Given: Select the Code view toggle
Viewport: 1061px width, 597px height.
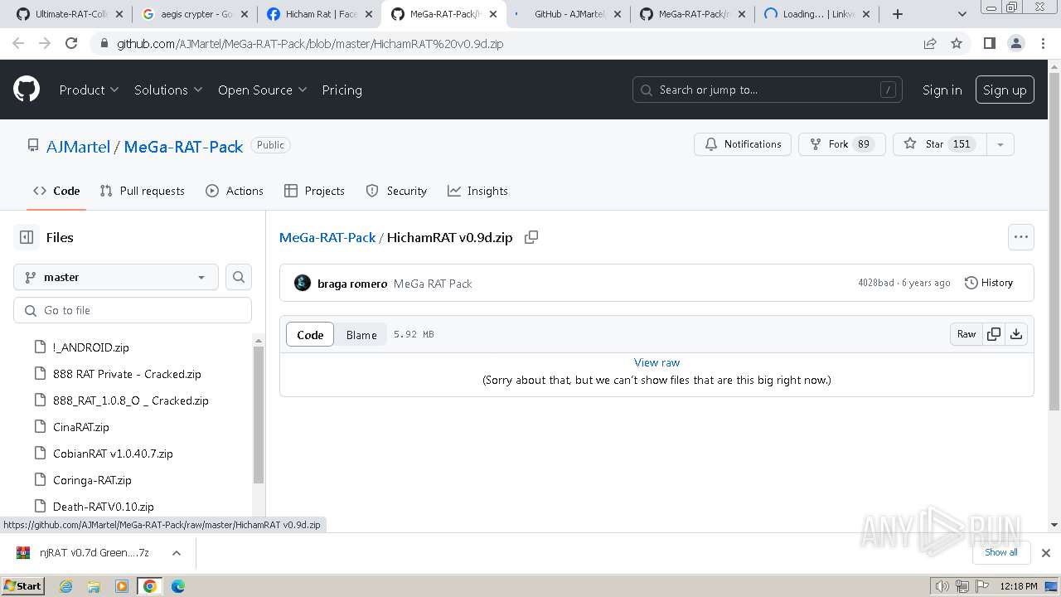Looking at the screenshot, I should coord(310,335).
